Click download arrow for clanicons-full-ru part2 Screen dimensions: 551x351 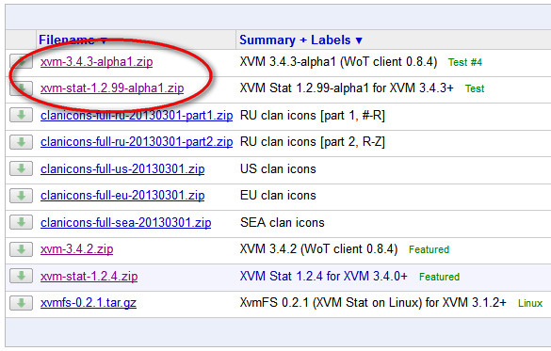pyautogui.click(x=21, y=142)
